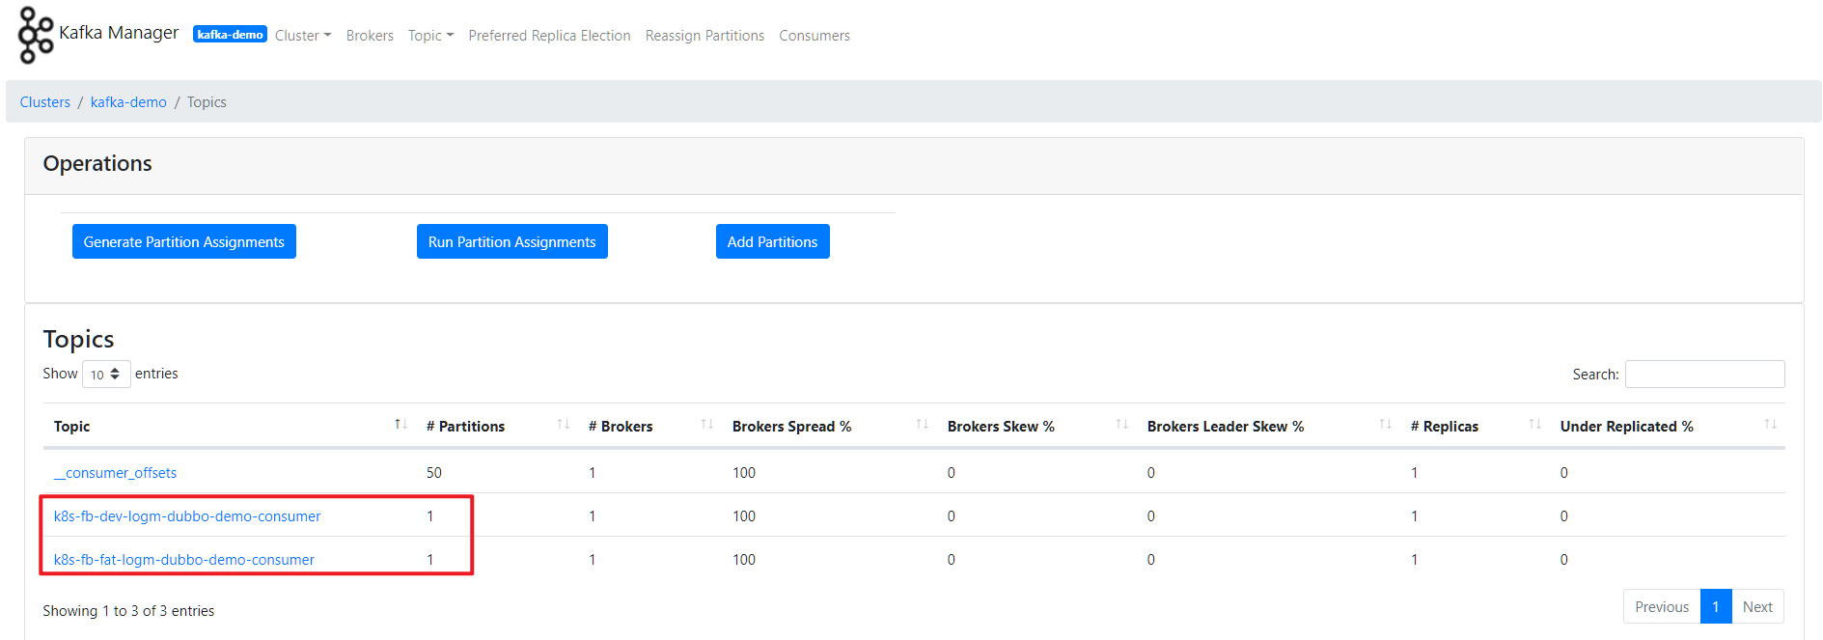Viewport: 1823px width, 640px height.
Task: Sort by Brokers Spread % arrows
Action: tap(923, 425)
